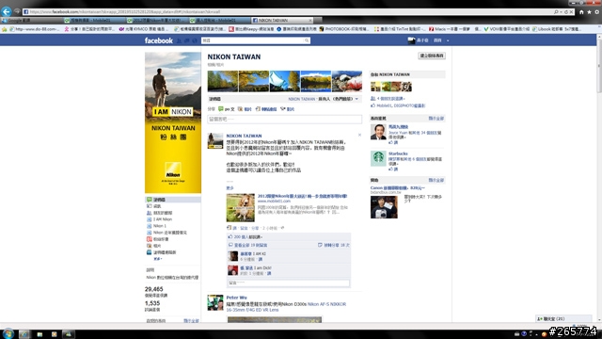The width and height of the screenshot is (602, 339).
Task: Close the NIKON TAIWAN browser tab
Action: coord(310,20)
